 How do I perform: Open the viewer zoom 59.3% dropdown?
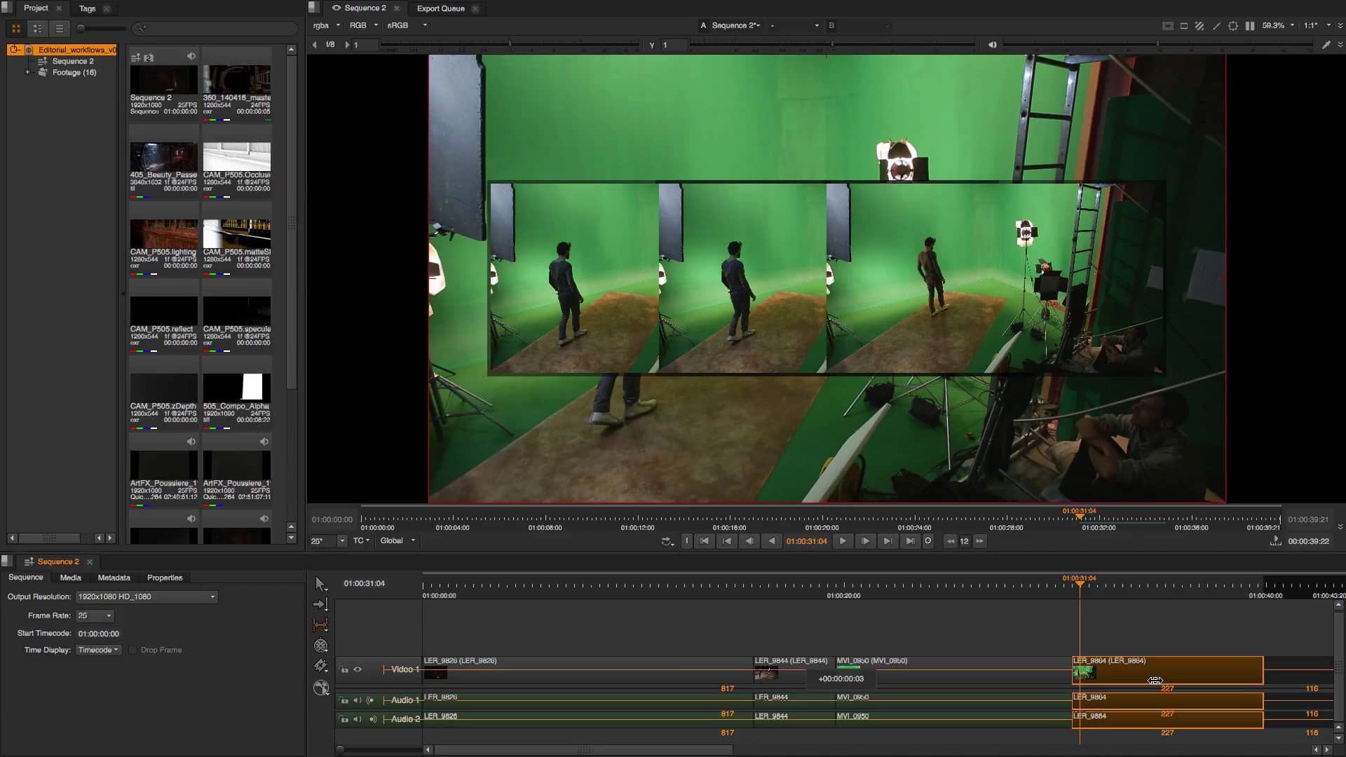coord(1278,25)
